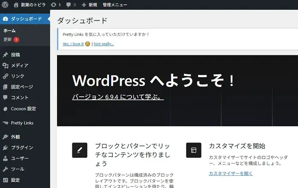Viewport: 298px width, 188px height.
Task: Click the chain link icon beside リンク
Action: pos(5,76)
